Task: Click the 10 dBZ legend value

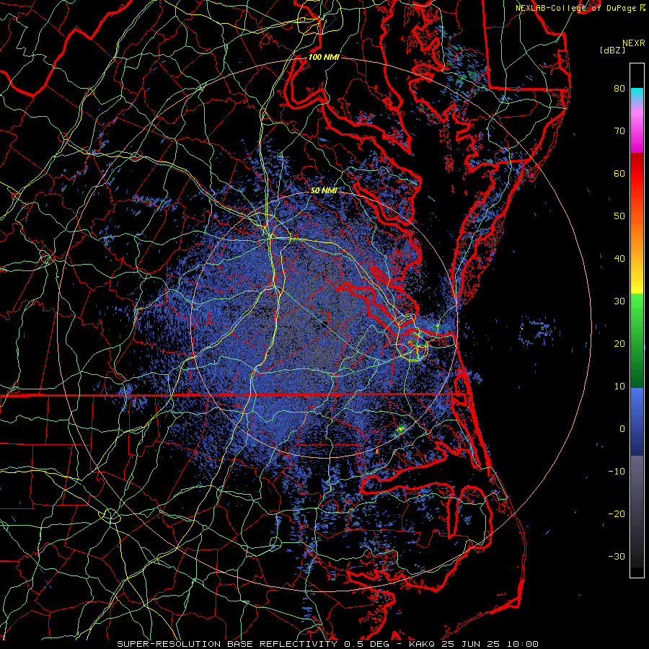Action: (x=619, y=387)
